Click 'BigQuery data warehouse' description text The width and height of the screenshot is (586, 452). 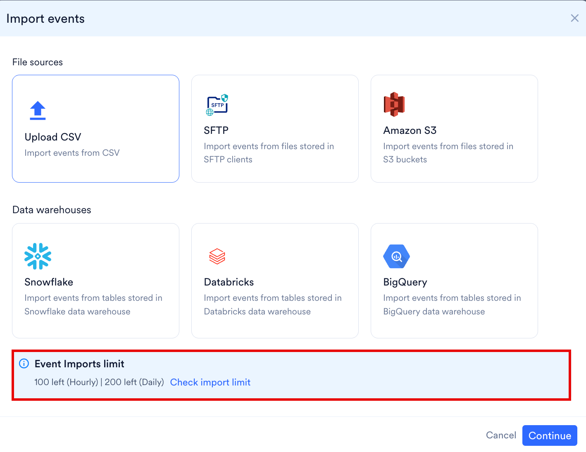pos(434,312)
